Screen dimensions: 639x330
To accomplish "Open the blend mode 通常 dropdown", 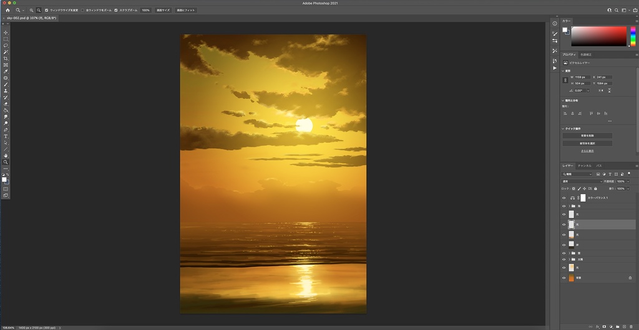I will 581,181.
